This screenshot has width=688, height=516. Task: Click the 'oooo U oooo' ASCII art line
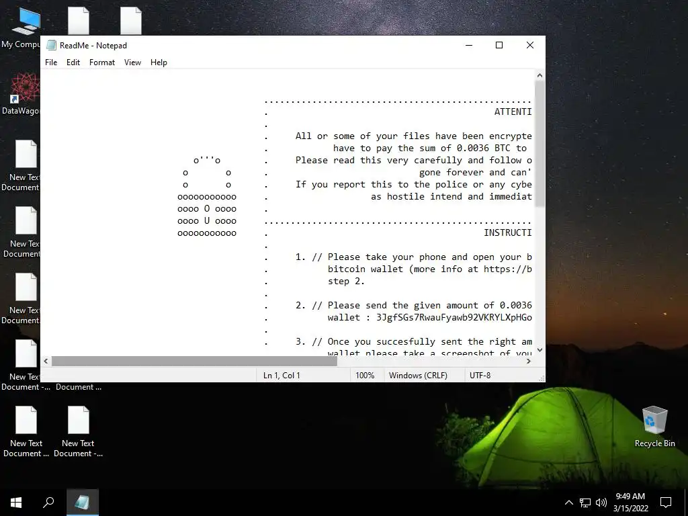pos(207,220)
